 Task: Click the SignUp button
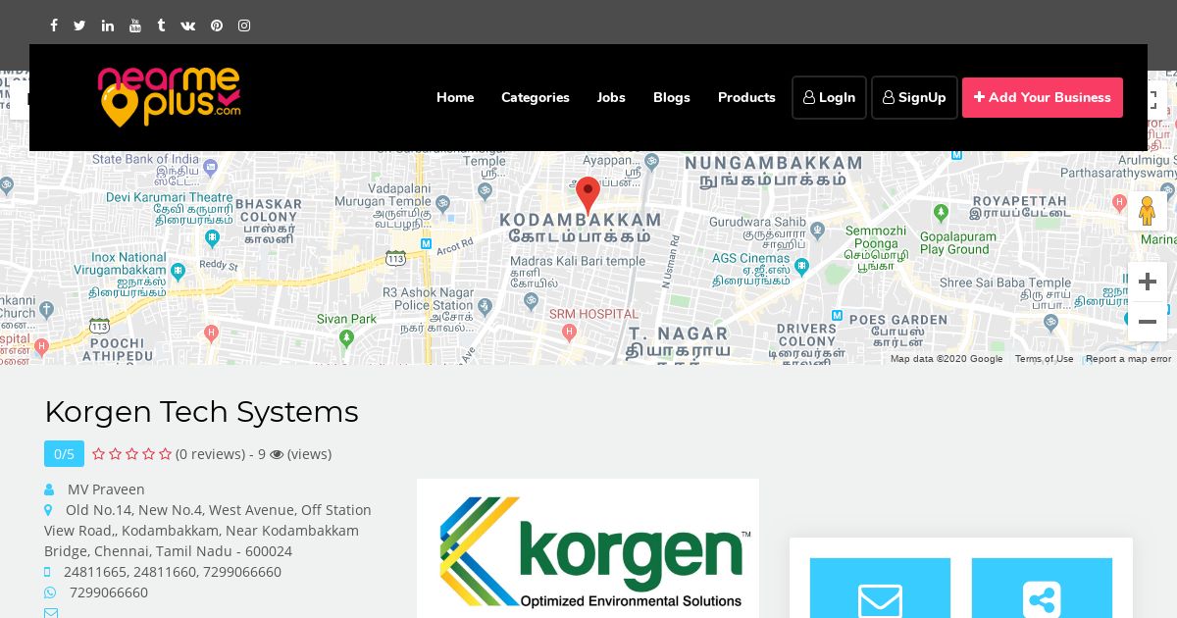[914, 97]
